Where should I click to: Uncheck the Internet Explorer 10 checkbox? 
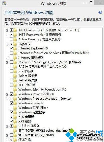coord(11,48)
